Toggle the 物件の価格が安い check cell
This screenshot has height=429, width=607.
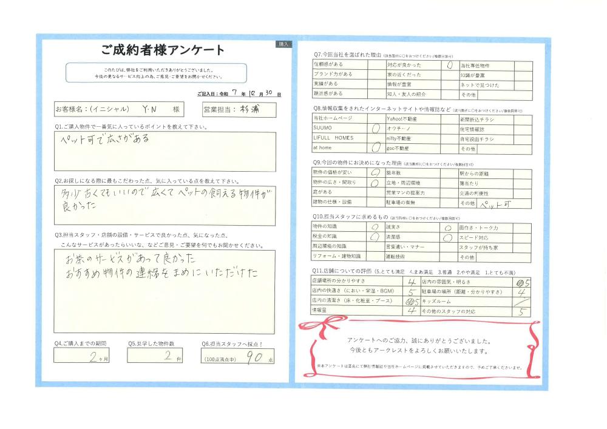(376, 173)
